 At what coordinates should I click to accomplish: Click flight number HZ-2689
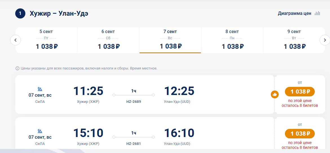tap(134, 102)
